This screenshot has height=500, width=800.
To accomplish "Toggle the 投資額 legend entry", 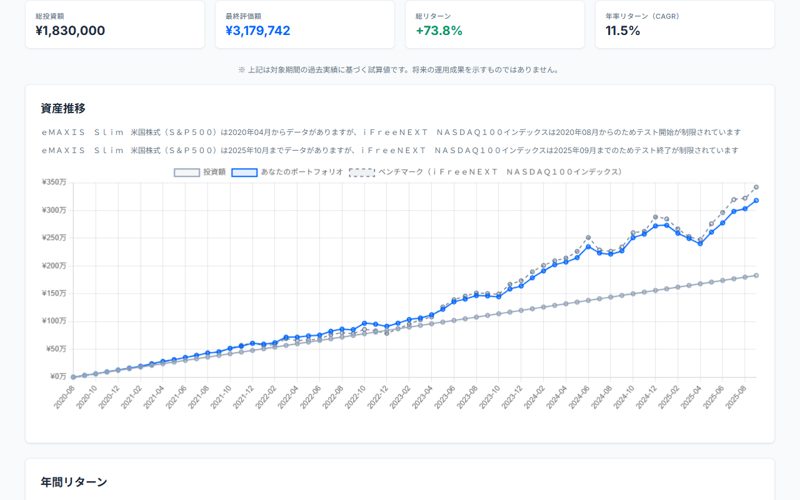I will click(201, 172).
